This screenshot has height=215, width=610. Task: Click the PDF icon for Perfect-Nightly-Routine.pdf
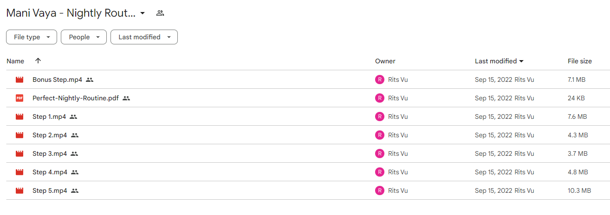pyautogui.click(x=19, y=98)
